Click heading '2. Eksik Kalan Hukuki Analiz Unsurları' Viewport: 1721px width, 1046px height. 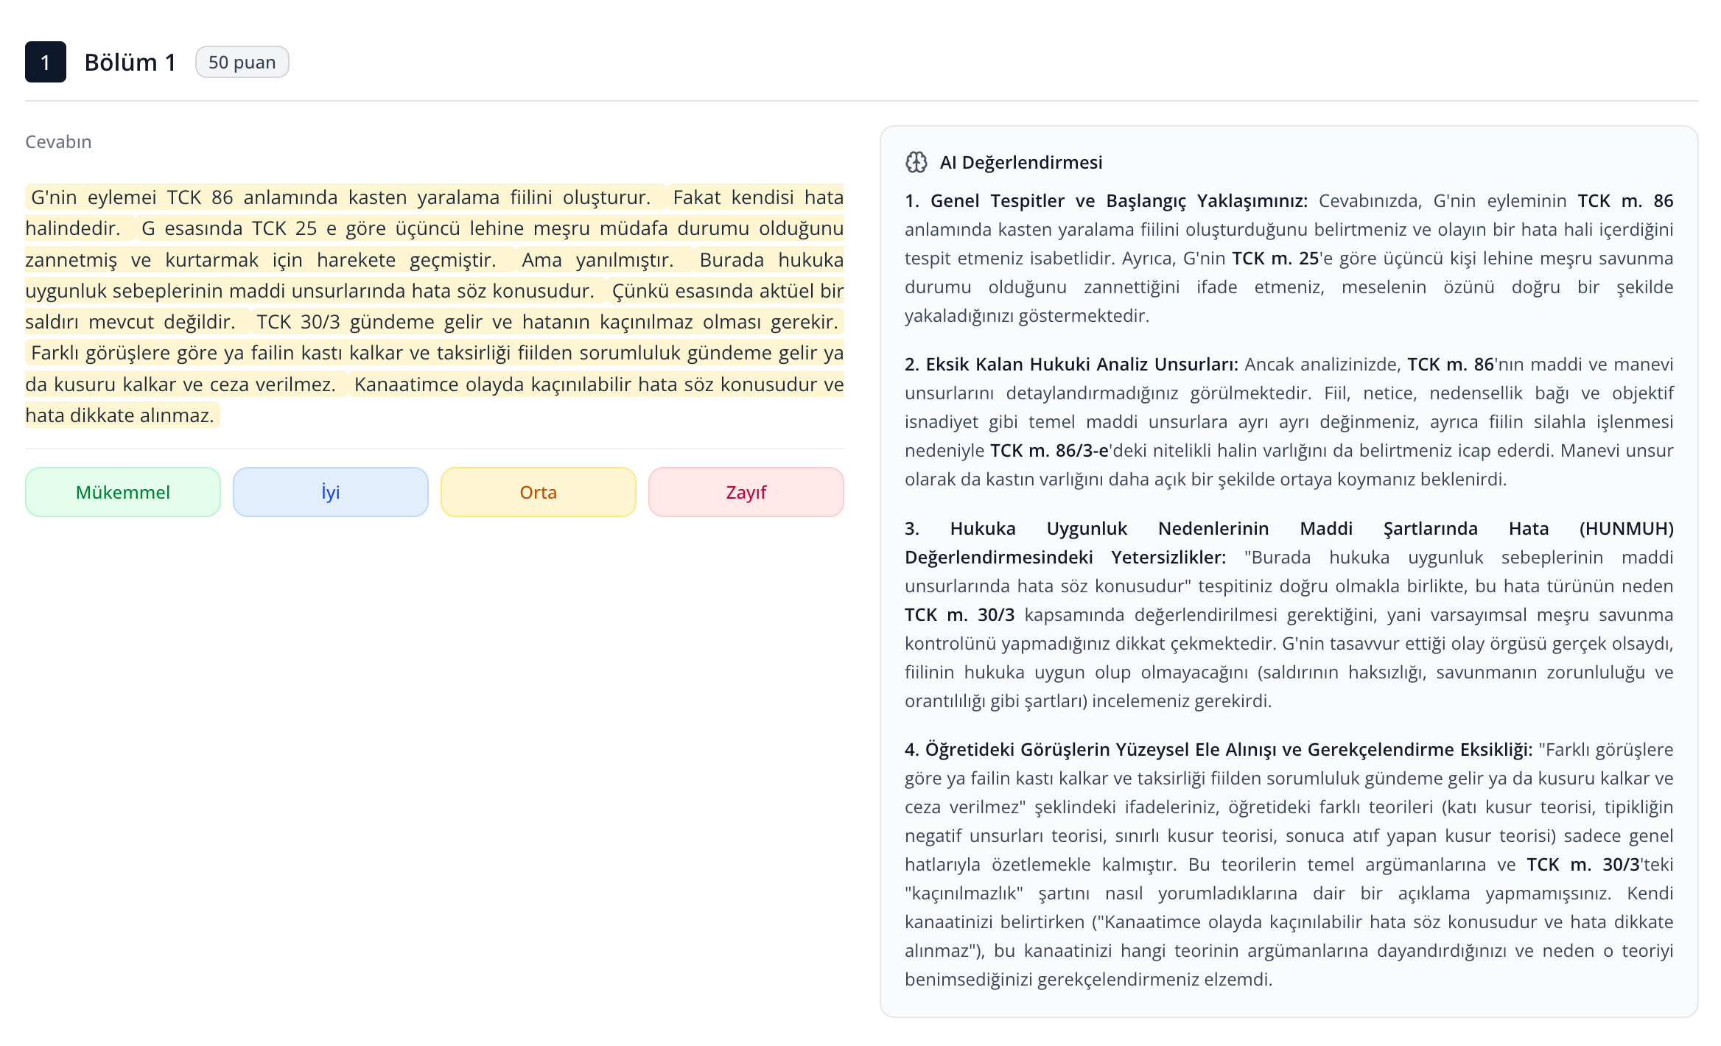[x=1071, y=365]
